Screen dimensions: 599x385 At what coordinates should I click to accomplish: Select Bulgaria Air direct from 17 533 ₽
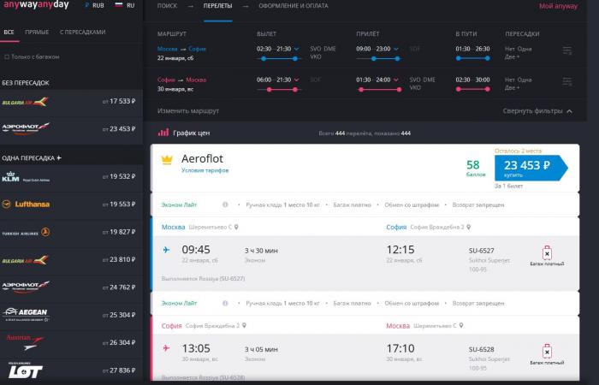pos(71,102)
